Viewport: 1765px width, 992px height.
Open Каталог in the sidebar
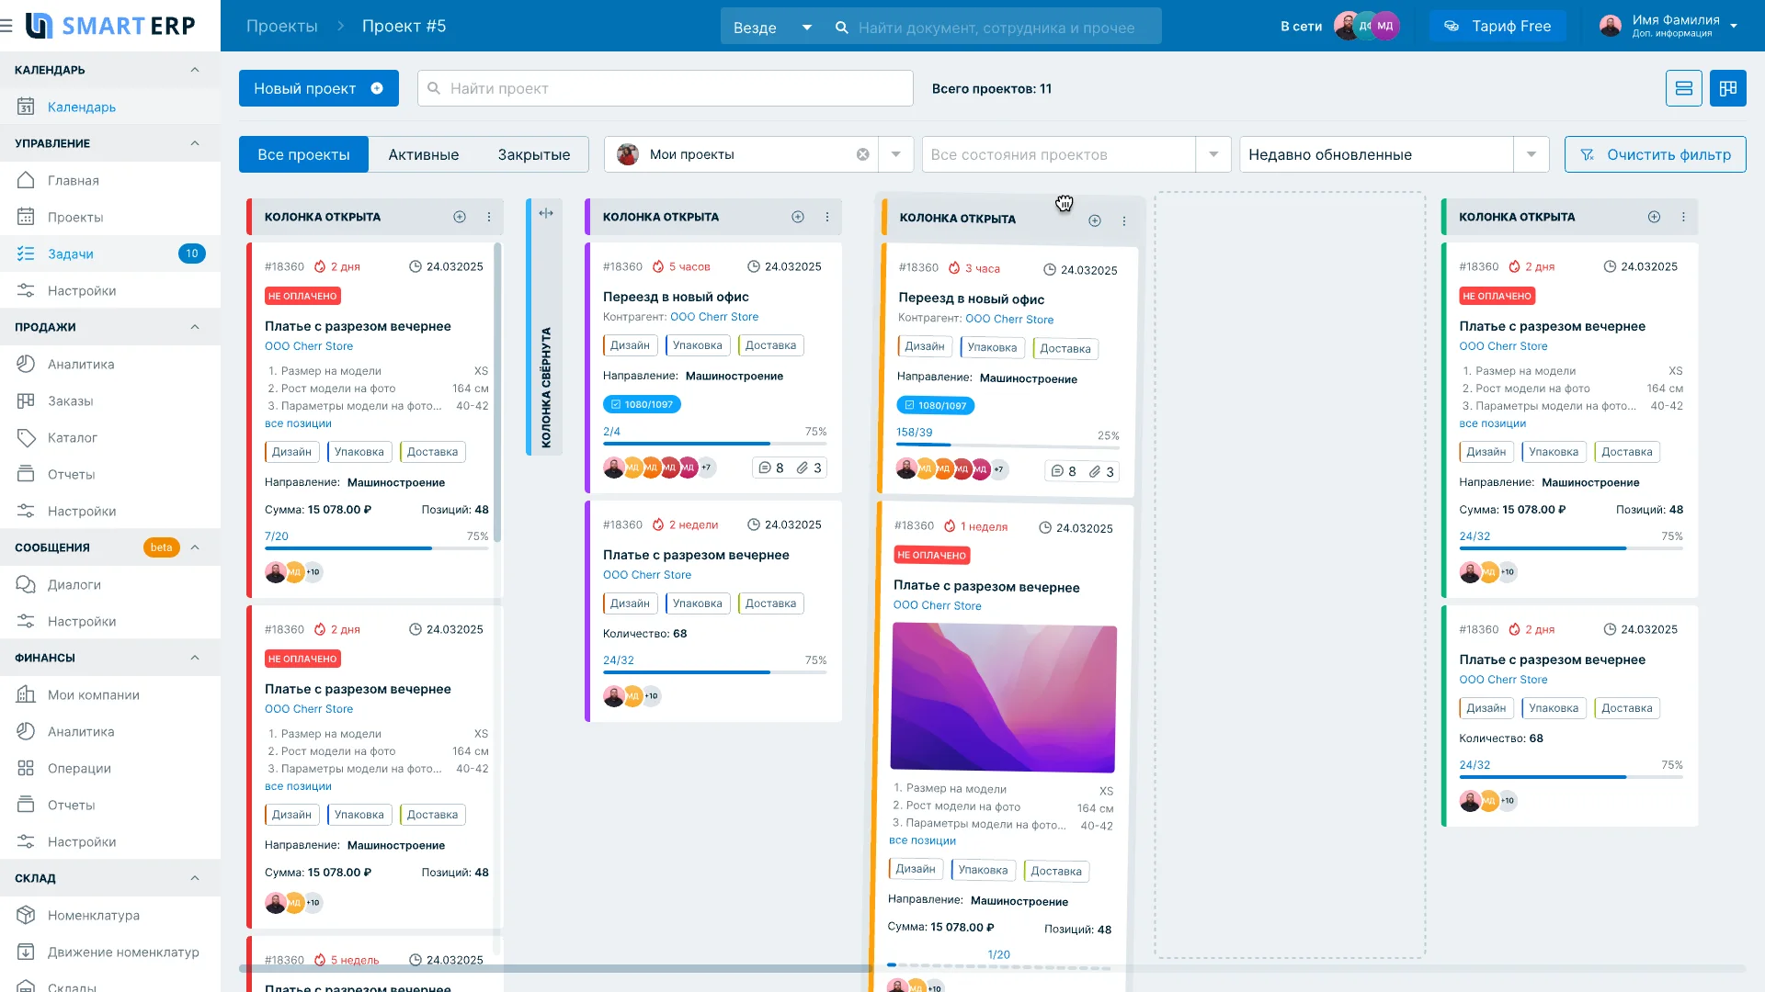pos(110,437)
